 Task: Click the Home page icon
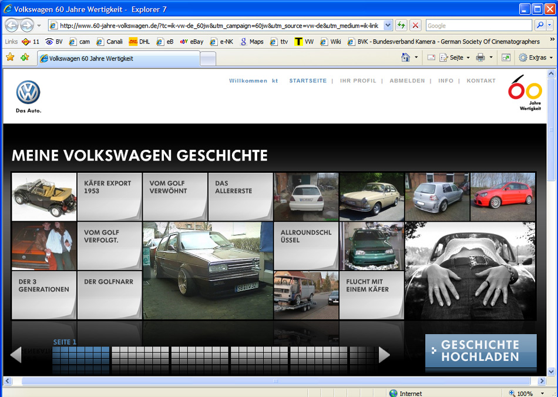pos(405,58)
